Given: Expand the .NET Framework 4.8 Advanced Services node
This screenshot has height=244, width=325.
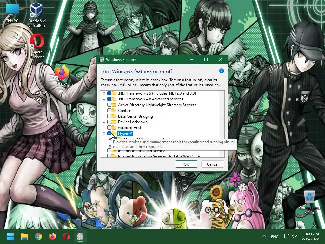Looking at the screenshot, I should 104,99.
